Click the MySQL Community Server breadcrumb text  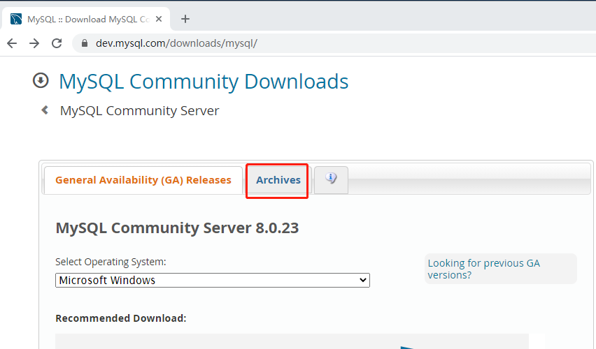point(139,111)
